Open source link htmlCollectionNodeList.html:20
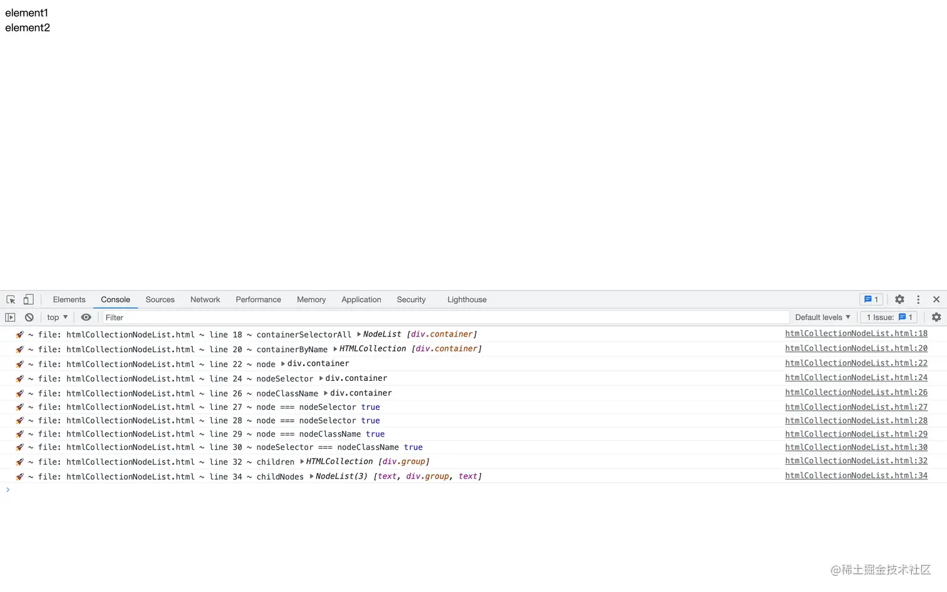This screenshot has height=592, width=947. tap(856, 348)
